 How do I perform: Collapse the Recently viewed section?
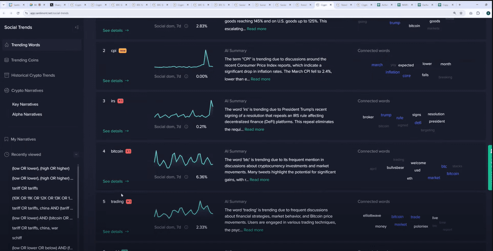(x=76, y=154)
